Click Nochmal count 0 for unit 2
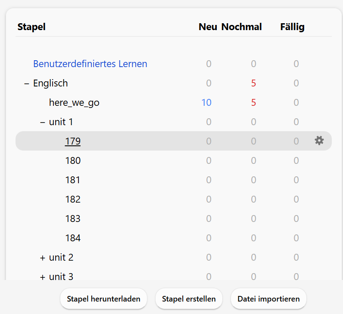This screenshot has width=343, height=314. point(253,258)
